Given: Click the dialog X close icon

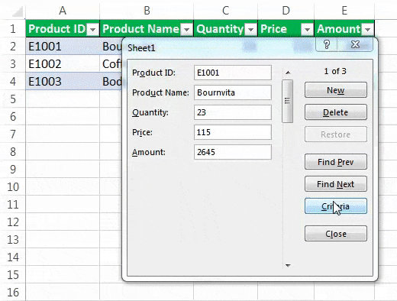Looking at the screenshot, I should 355,44.
